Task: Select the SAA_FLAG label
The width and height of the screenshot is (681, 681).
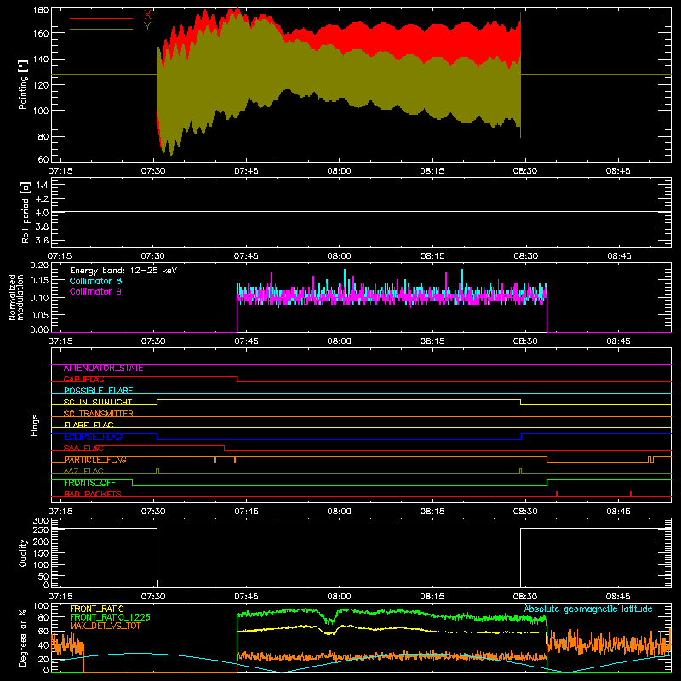Action: pyautogui.click(x=83, y=449)
